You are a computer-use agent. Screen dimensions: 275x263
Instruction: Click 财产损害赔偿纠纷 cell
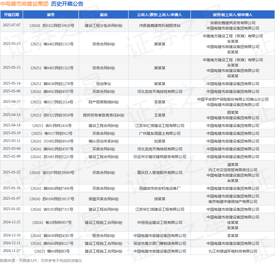(103, 102)
